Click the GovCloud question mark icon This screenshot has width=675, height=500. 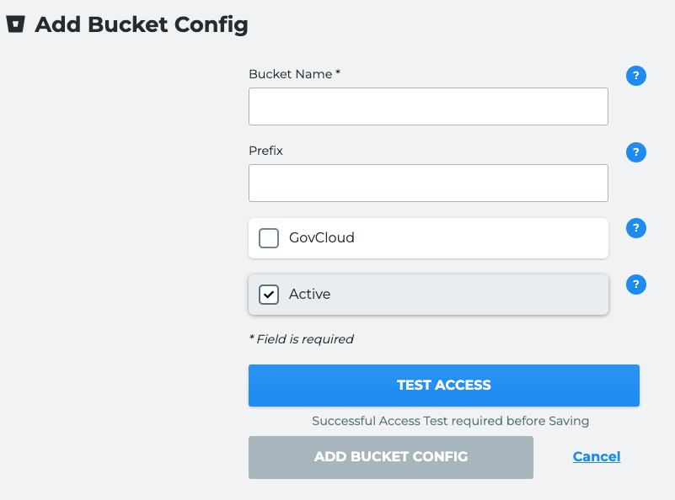pos(636,228)
